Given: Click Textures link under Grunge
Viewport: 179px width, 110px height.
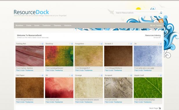Looking at the screenshot, I should (x=88, y=102).
